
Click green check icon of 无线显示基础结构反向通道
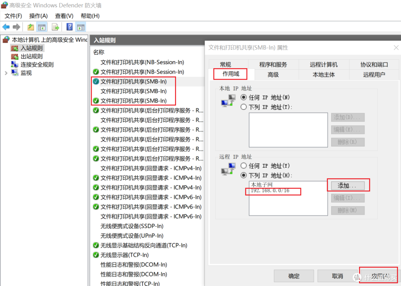pyautogui.click(x=96, y=245)
